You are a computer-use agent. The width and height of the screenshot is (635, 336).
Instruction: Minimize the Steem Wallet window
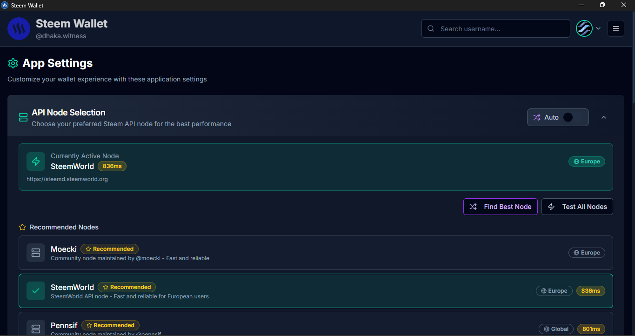582,5
